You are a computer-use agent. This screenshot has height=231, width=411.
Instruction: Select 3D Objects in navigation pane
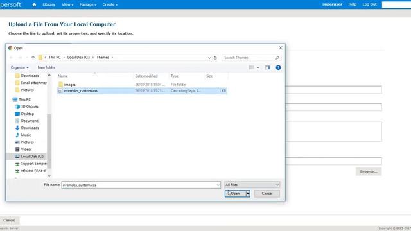pos(27,107)
